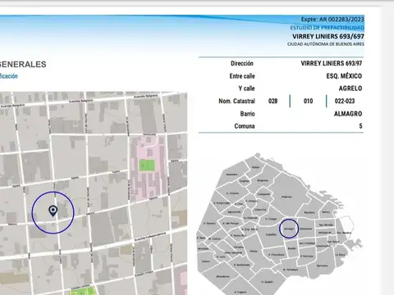This screenshot has height=295, width=394.
Task: Select the VIRREY LINIERS 693/697 title
Action: [328, 36]
